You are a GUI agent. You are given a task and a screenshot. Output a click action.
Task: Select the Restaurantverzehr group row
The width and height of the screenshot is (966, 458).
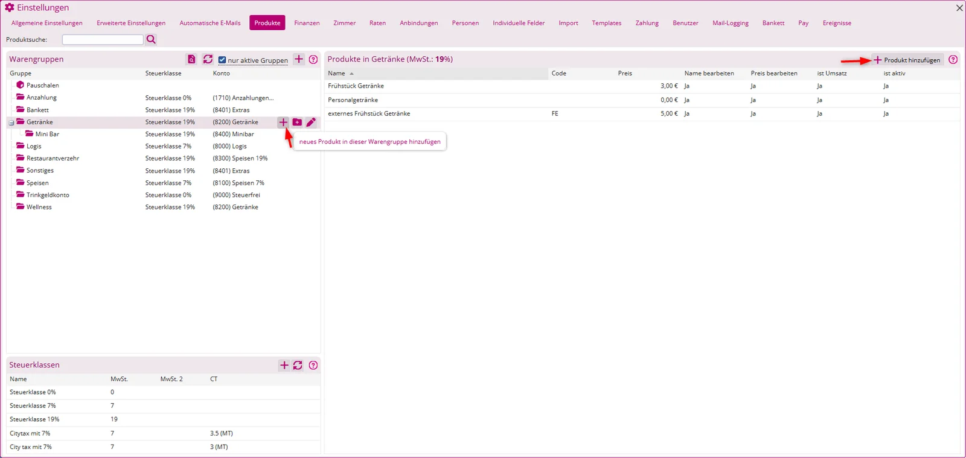point(163,158)
